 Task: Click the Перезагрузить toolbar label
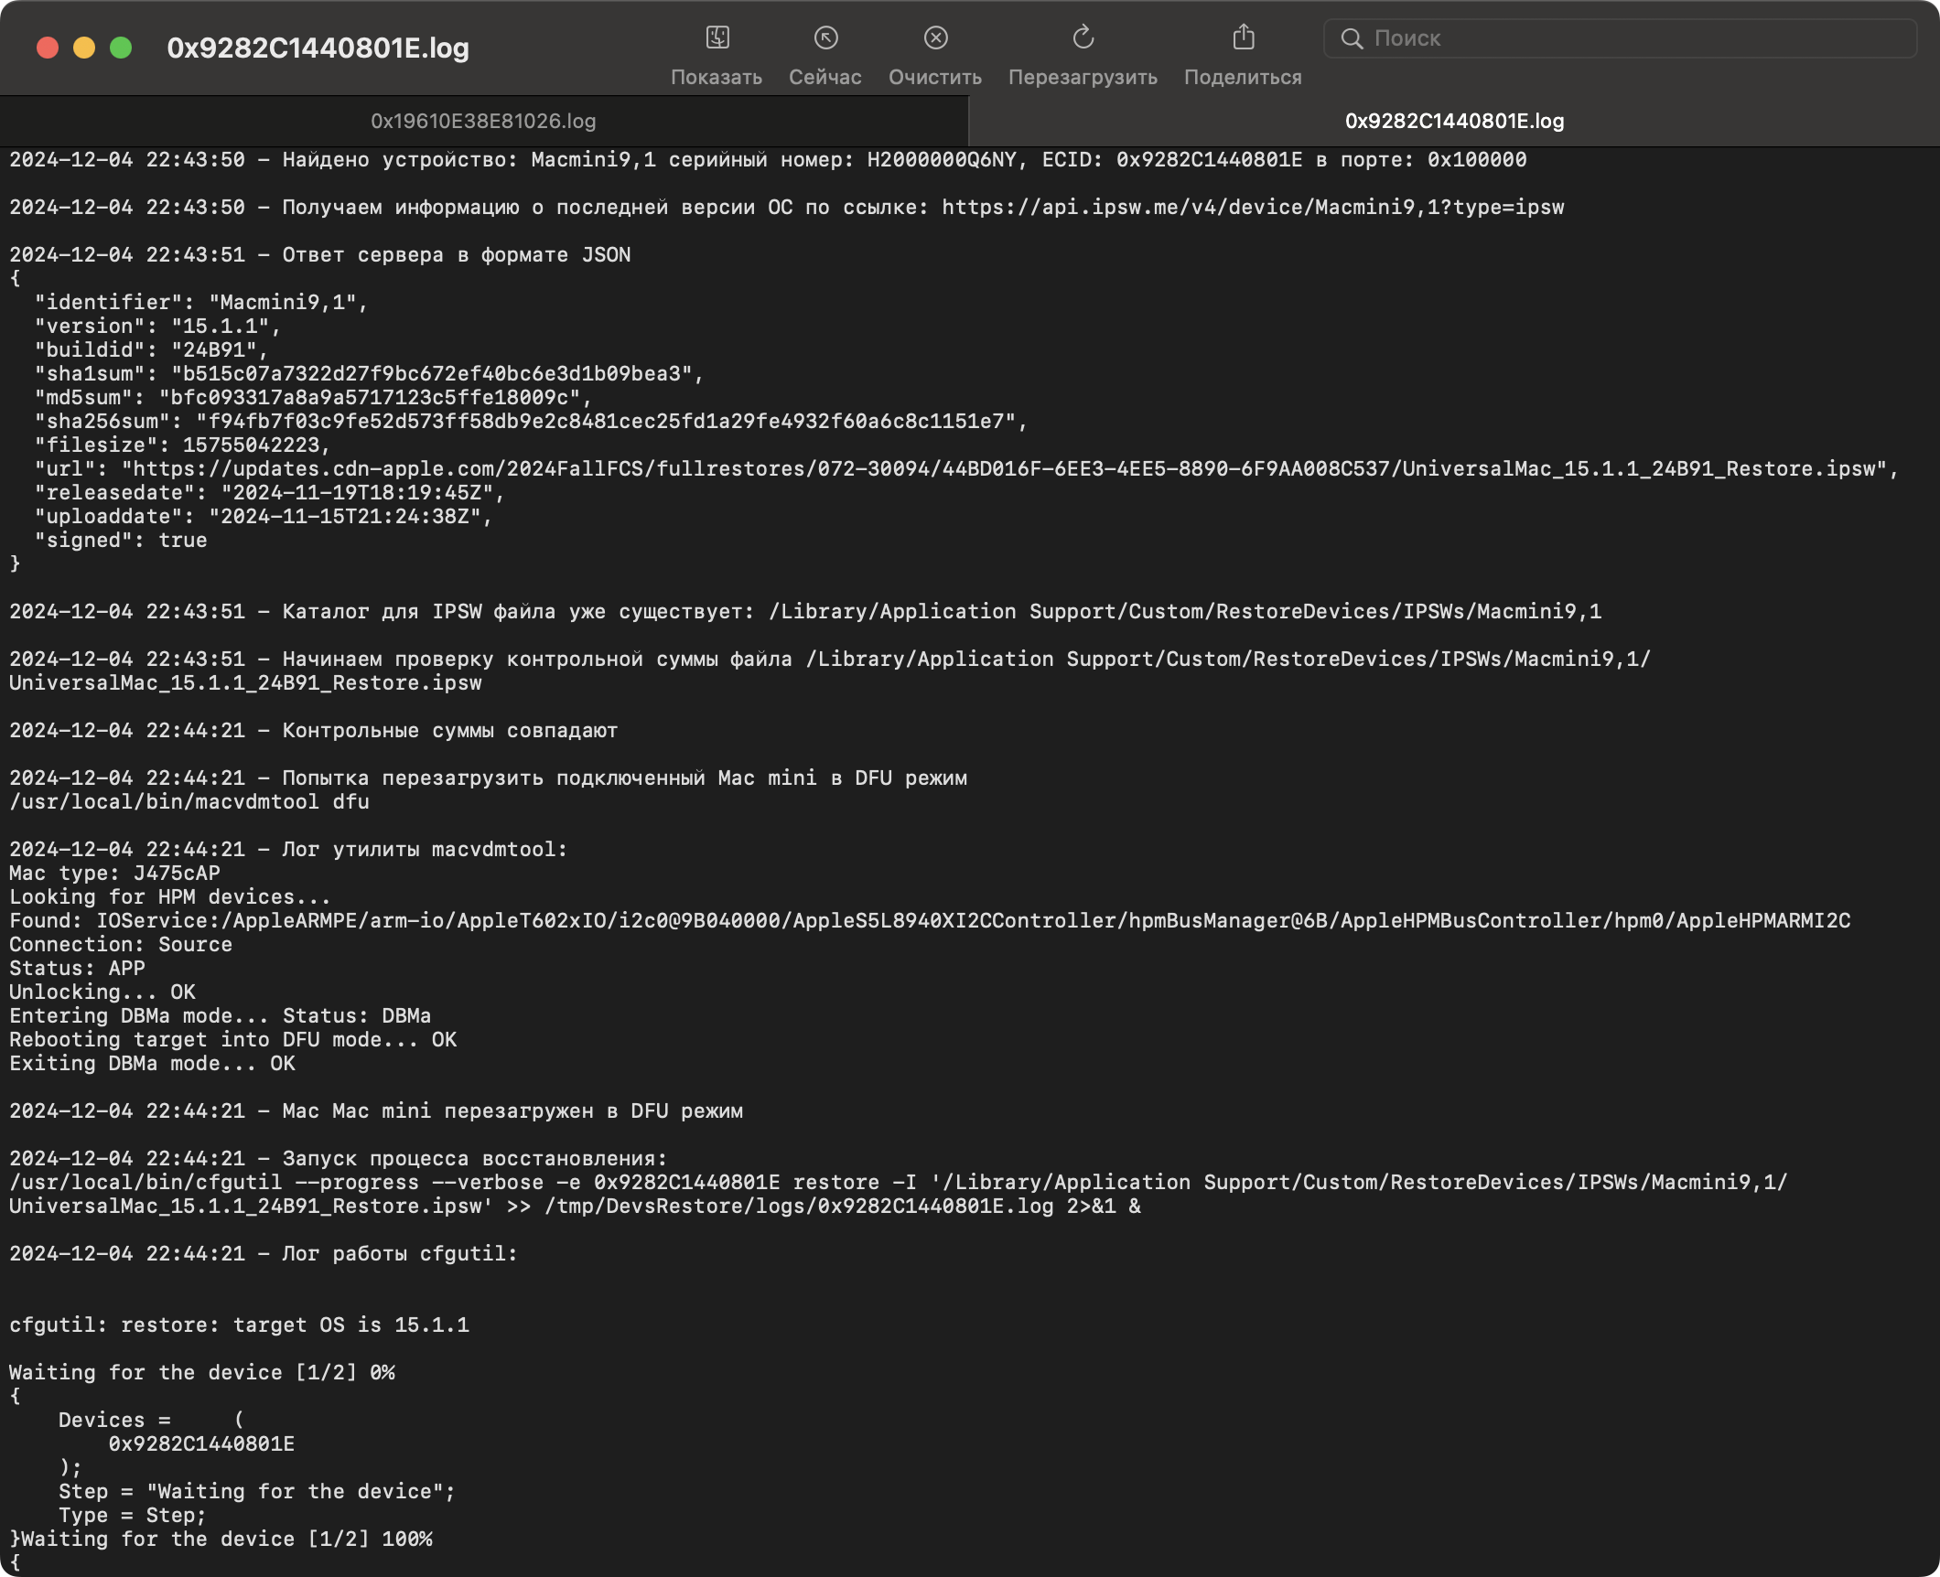[x=1083, y=77]
